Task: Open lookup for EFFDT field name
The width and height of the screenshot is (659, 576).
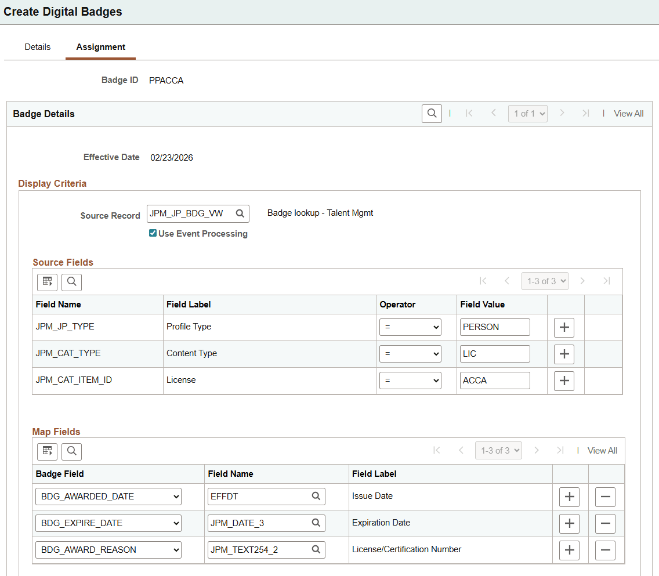Action: click(316, 496)
